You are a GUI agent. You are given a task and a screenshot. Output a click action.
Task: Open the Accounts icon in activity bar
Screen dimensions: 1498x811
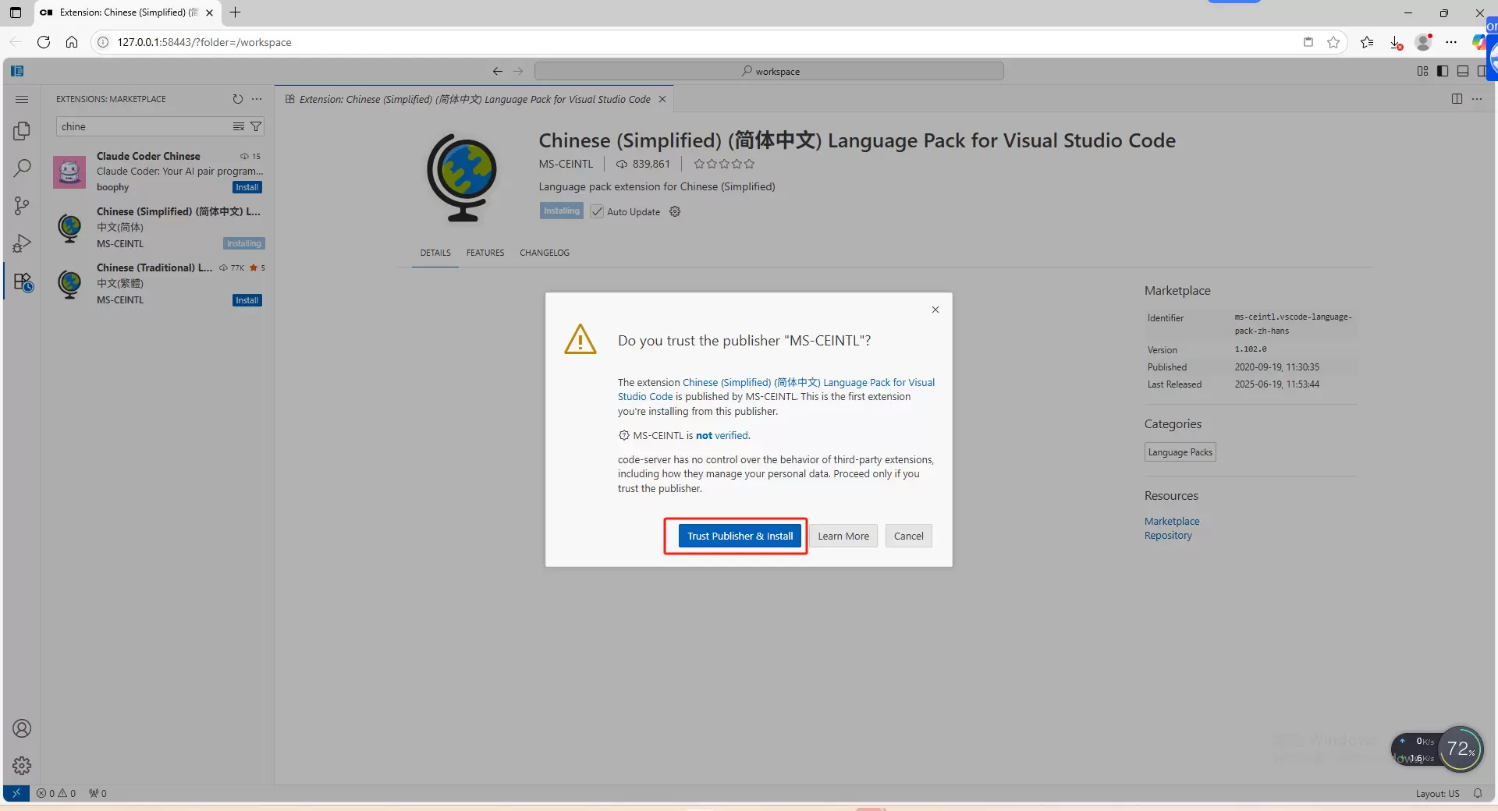22,728
